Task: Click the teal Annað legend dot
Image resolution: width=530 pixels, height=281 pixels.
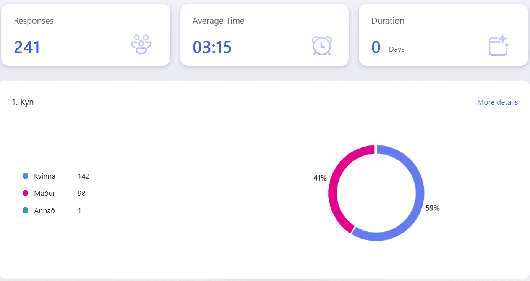Action: pos(26,210)
